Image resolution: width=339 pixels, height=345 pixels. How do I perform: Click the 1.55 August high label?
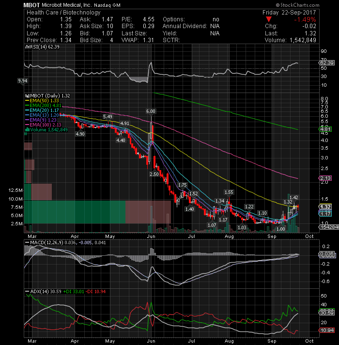click(229, 192)
